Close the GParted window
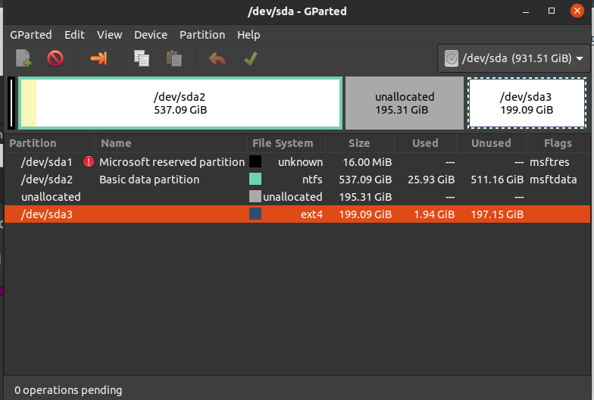Viewport: 594px width, 400px height. (x=577, y=11)
